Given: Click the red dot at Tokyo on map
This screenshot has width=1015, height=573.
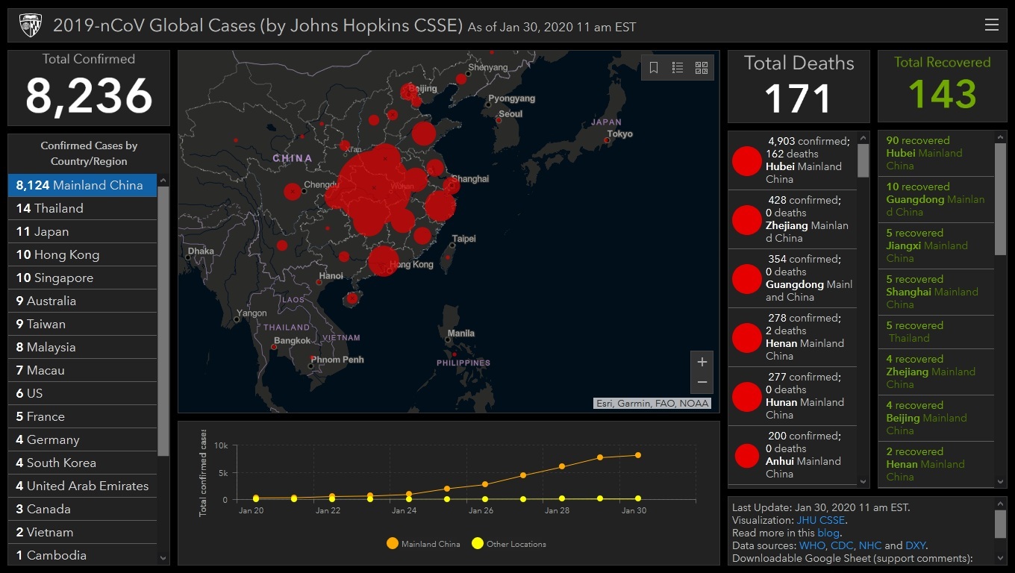Looking at the screenshot, I should click(x=607, y=140).
